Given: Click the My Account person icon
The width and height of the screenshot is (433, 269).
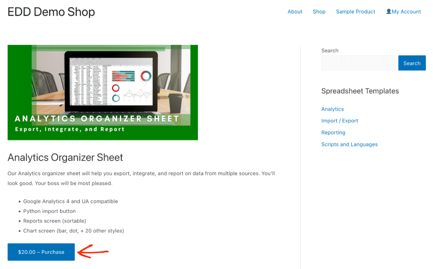Looking at the screenshot, I should [x=388, y=11].
